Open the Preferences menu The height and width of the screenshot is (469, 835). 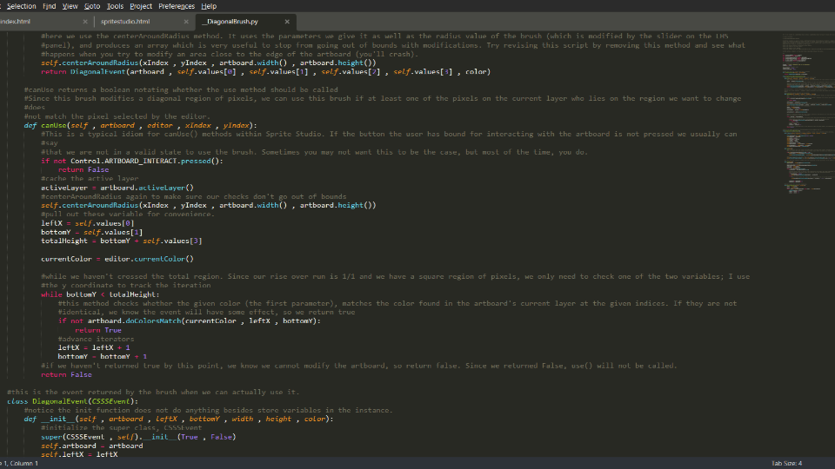(x=177, y=6)
